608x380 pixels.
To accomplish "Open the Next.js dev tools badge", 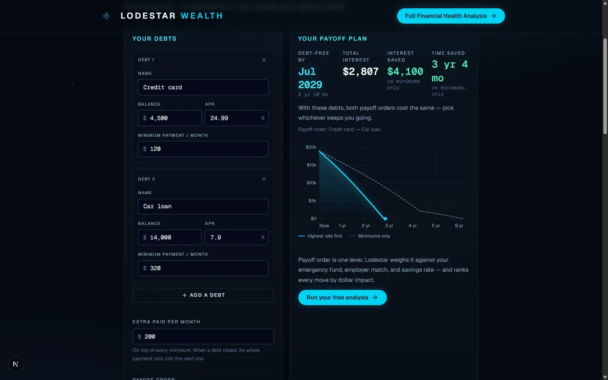I will pos(16,364).
